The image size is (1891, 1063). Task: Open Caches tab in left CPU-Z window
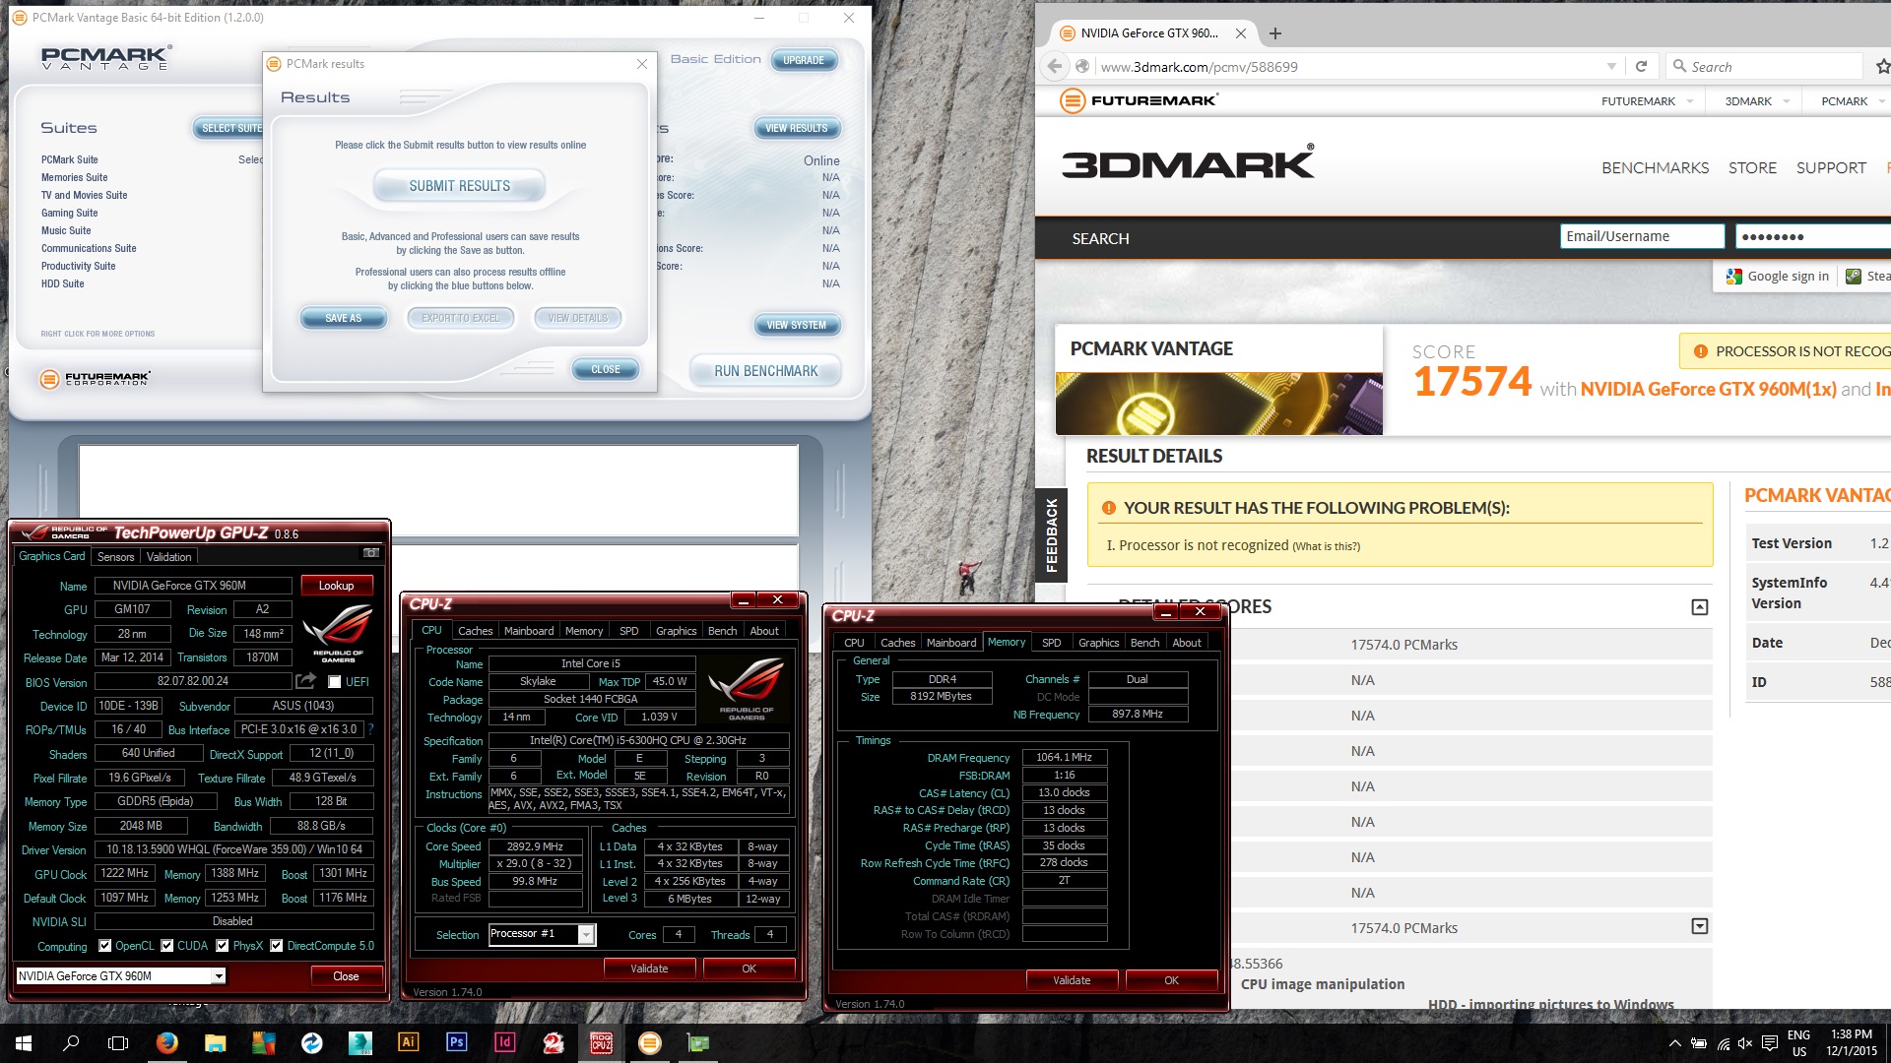pyautogui.click(x=476, y=630)
